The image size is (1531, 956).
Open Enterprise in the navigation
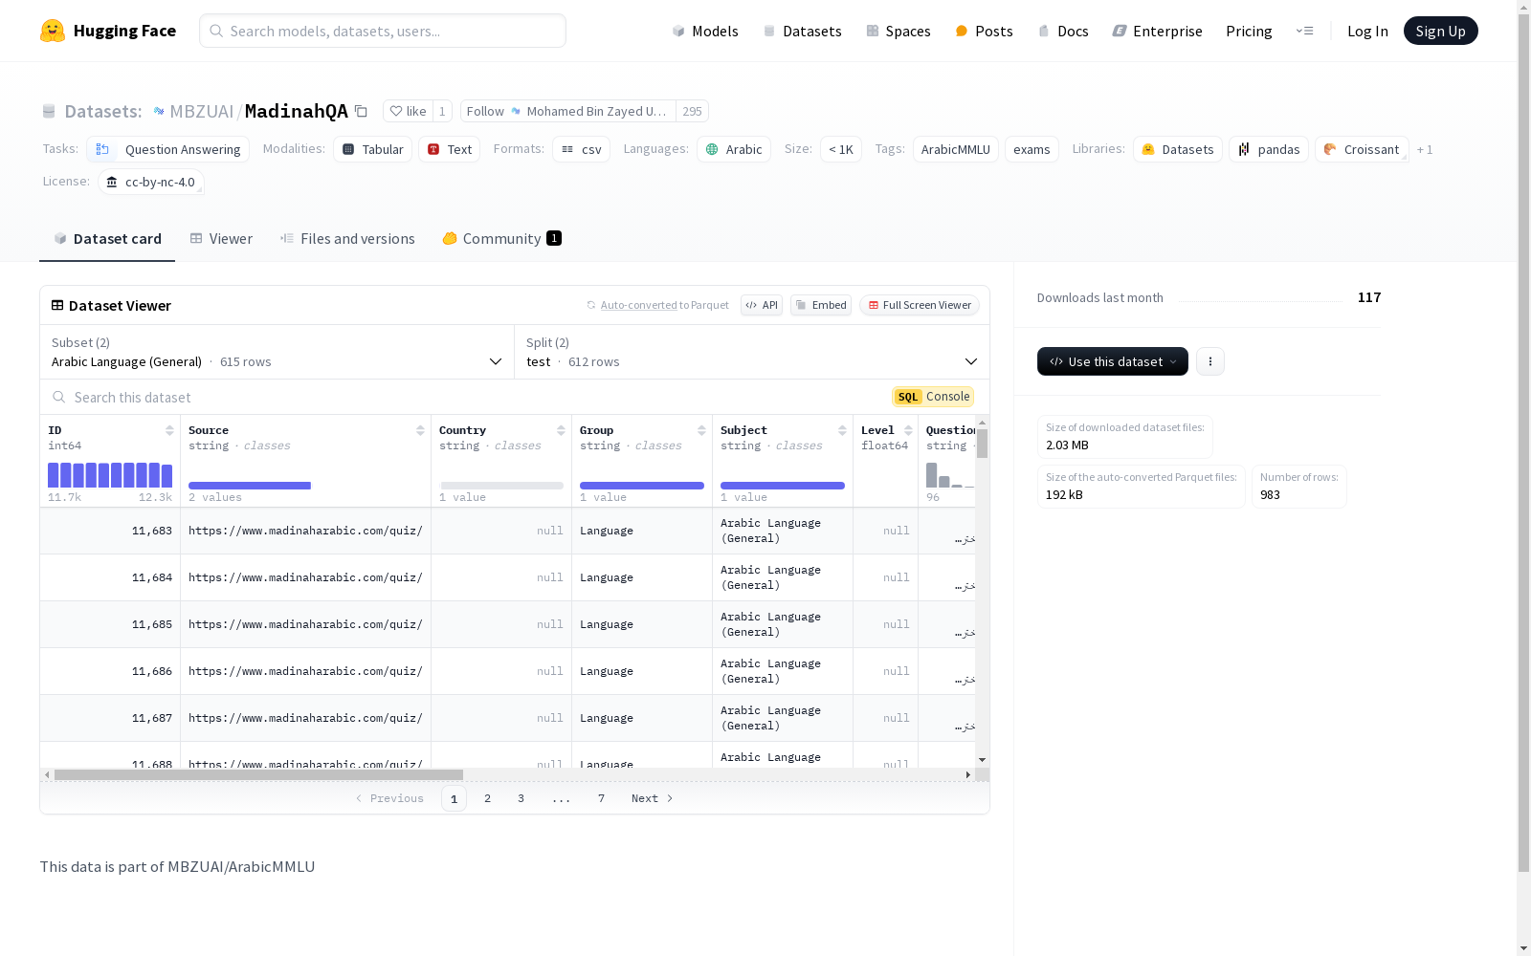(1158, 31)
